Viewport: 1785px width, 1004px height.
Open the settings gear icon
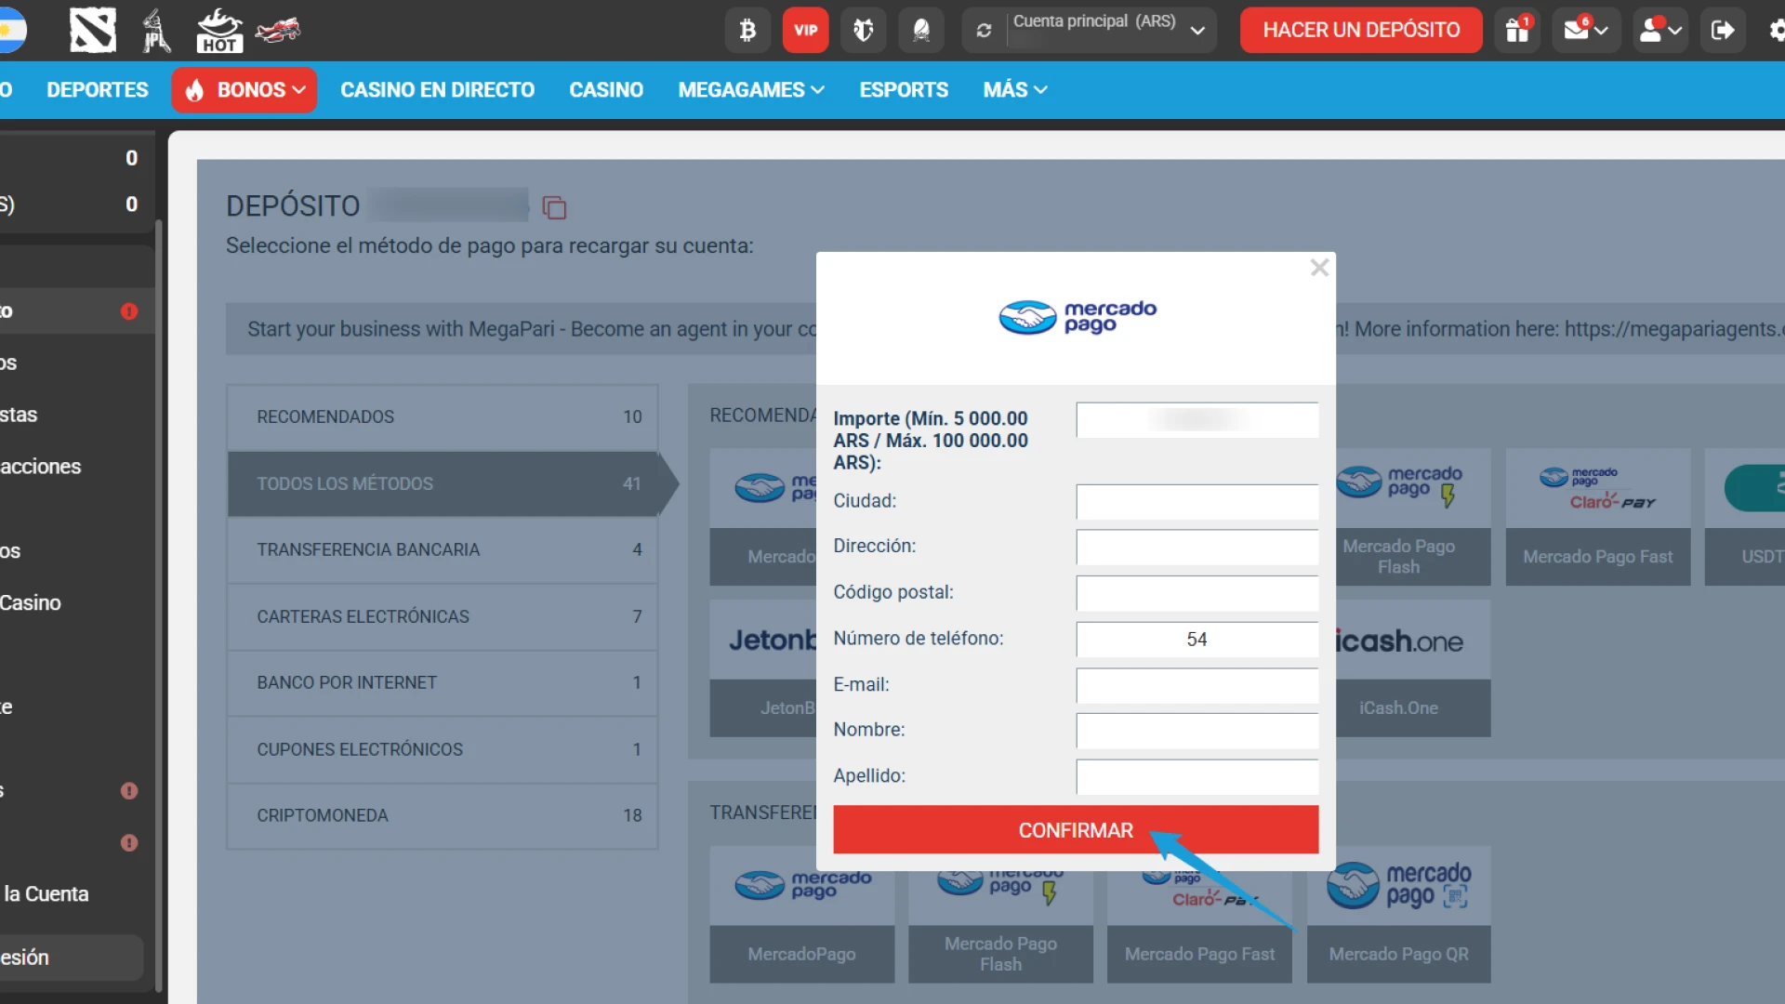tap(1776, 30)
